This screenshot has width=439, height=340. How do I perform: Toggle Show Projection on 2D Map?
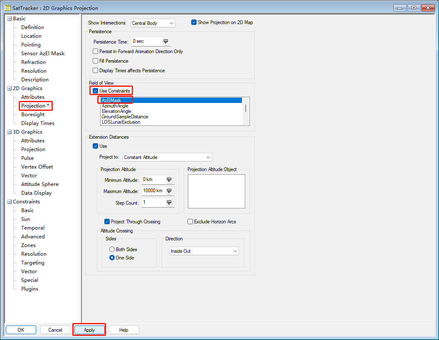[194, 22]
